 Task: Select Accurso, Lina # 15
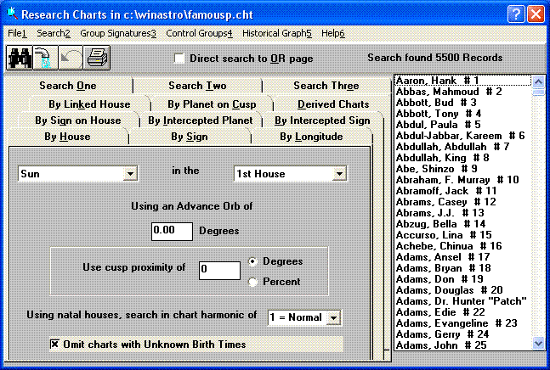coord(462,235)
